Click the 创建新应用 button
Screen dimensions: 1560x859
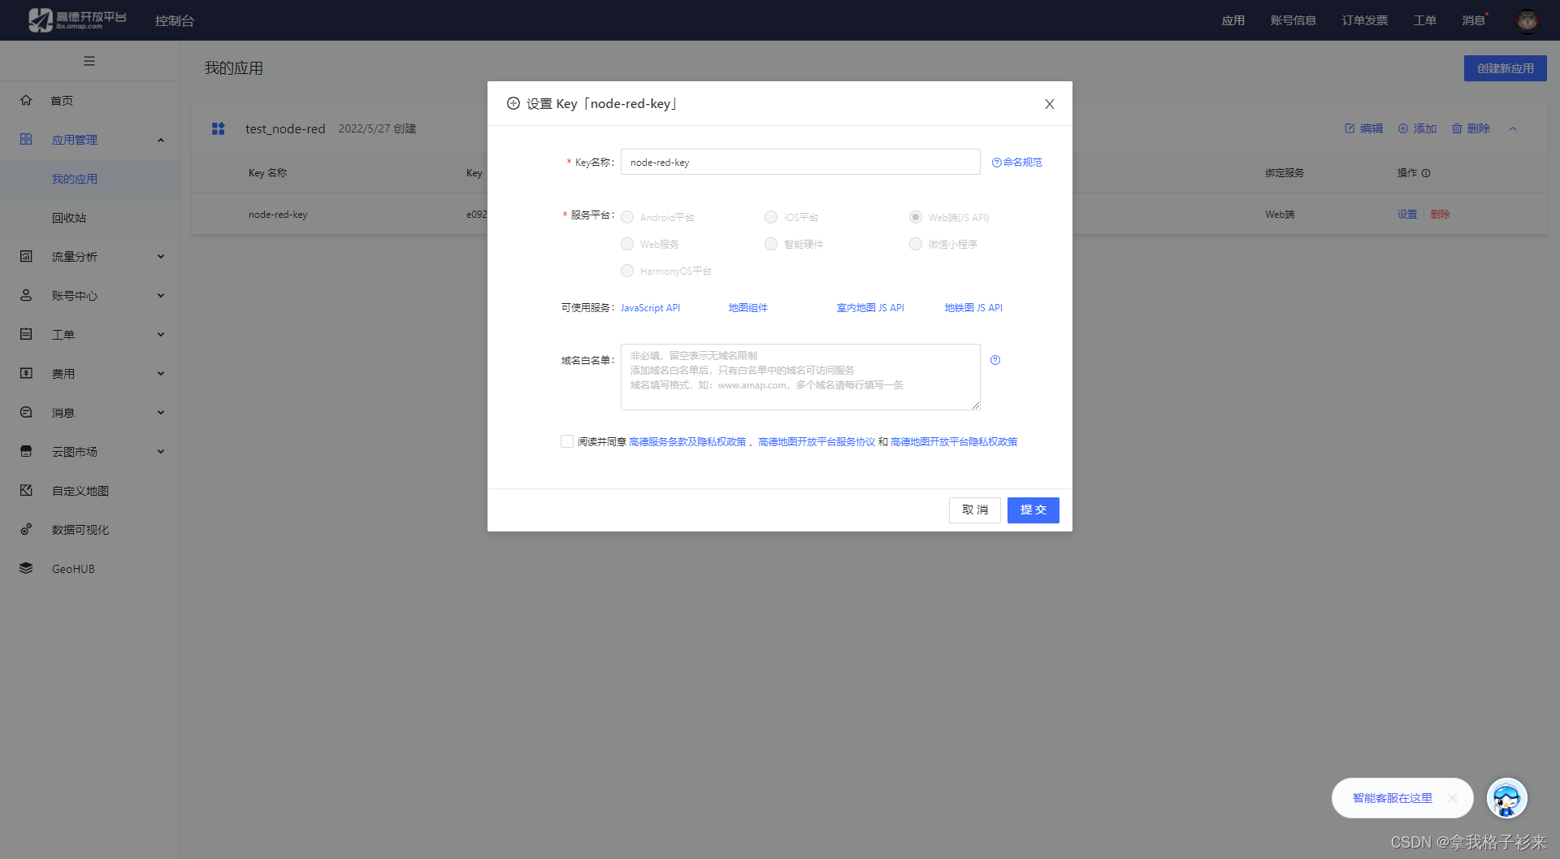tap(1506, 68)
